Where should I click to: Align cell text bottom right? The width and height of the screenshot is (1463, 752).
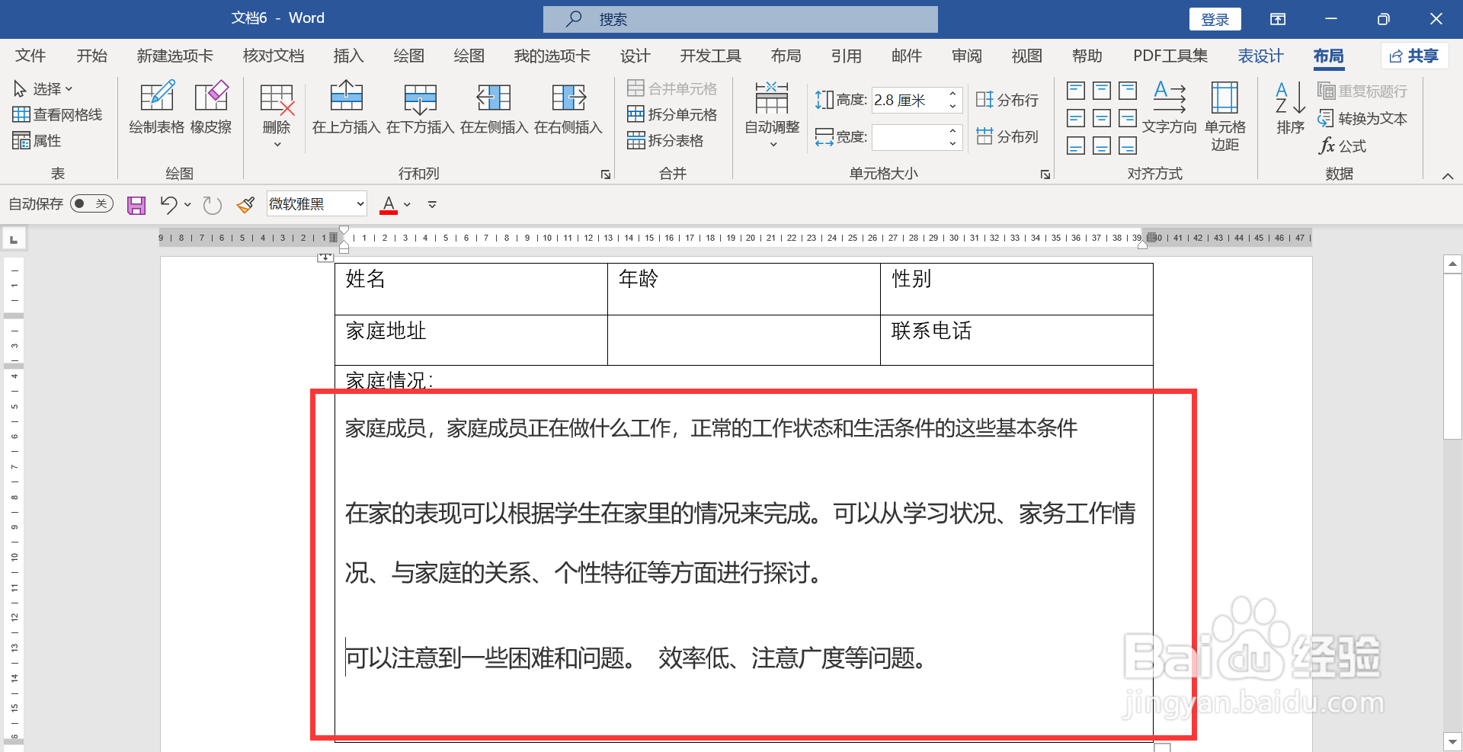pyautogui.click(x=1128, y=146)
